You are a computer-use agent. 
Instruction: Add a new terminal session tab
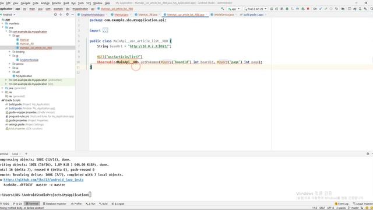point(26,154)
